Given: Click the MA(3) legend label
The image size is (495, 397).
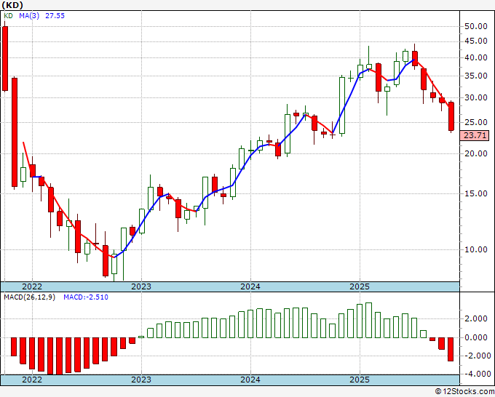Looking at the screenshot, I should tap(29, 16).
